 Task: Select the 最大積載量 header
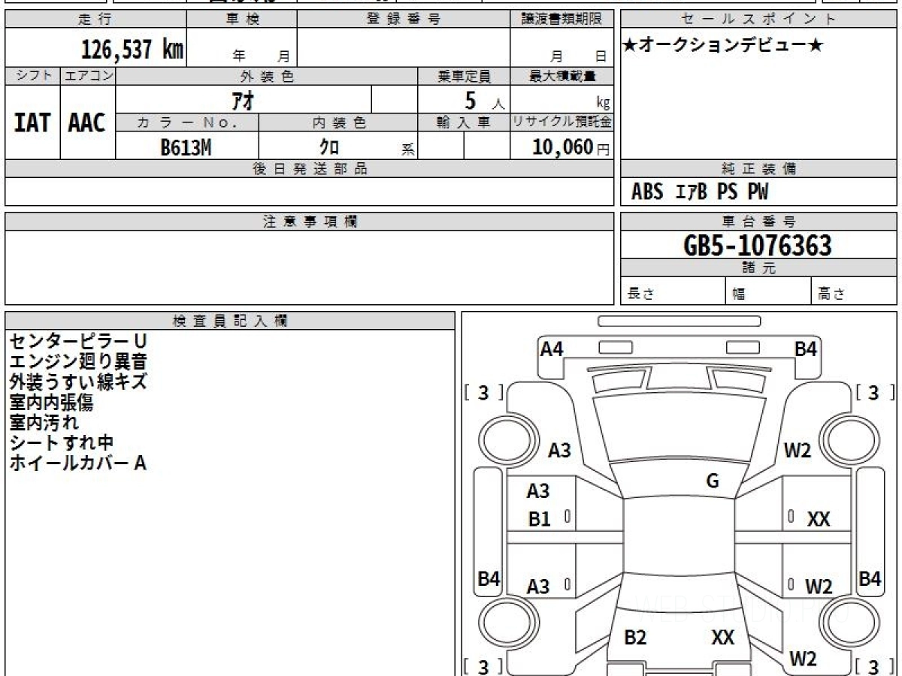[562, 76]
